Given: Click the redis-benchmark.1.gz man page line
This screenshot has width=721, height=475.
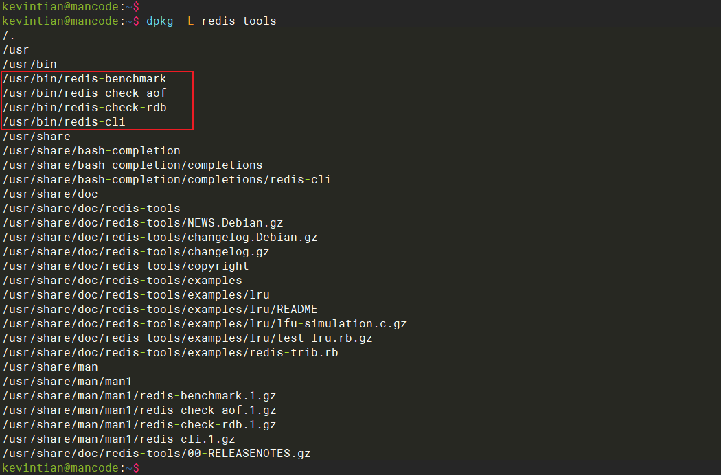Looking at the screenshot, I should click(139, 396).
